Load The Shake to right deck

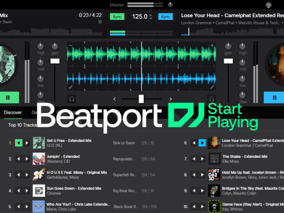coord(202,159)
